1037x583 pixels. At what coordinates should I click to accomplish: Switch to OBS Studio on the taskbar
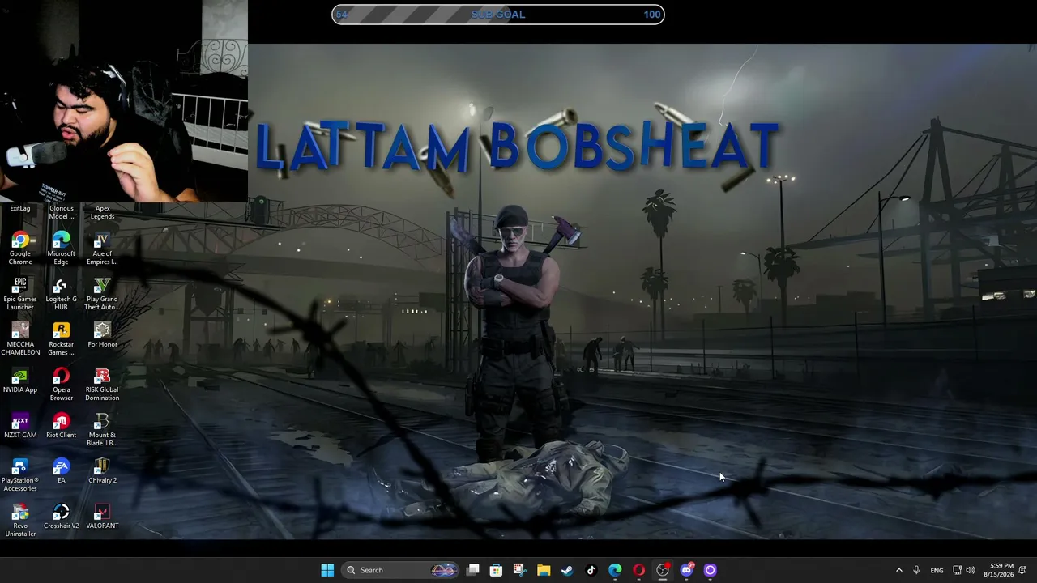(663, 570)
